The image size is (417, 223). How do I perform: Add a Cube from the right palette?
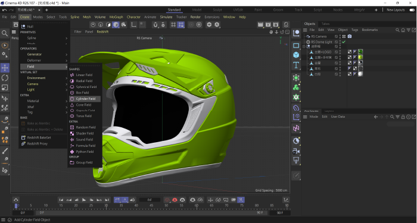click(x=296, y=55)
